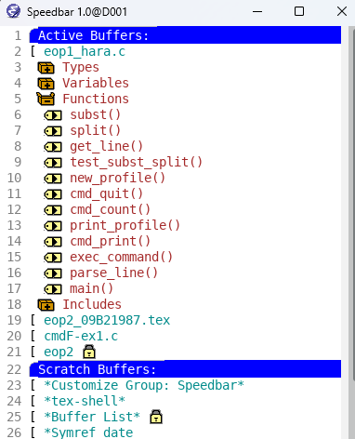Select the cmd_count() function entry
The width and height of the screenshot is (355, 439).
click(110, 209)
